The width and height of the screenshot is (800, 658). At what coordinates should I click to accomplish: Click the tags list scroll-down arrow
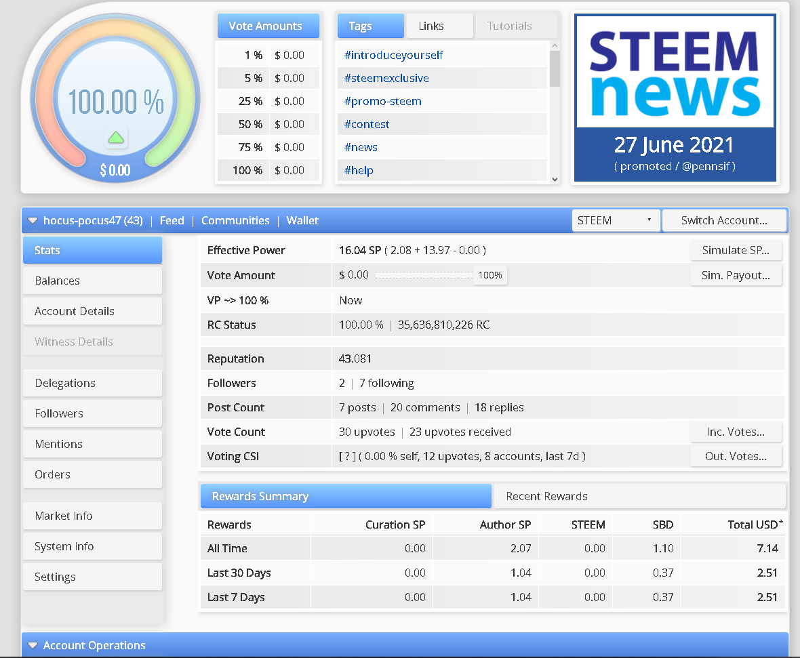[555, 179]
